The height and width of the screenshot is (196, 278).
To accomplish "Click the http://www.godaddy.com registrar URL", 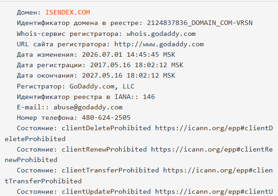I will pyautogui.click(x=159, y=44).
